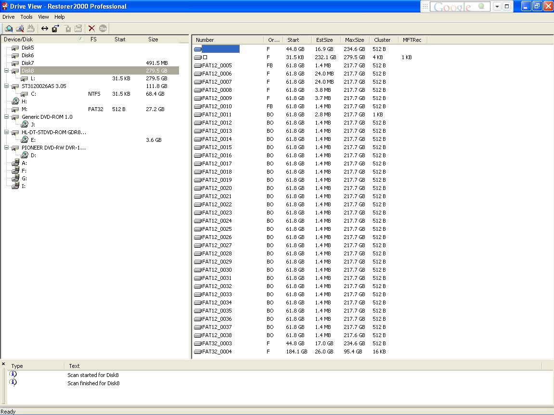Click the partition icon of FAT32_0004
554x415 pixels.
click(198, 352)
